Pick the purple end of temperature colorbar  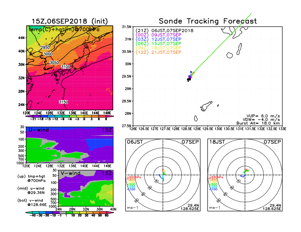[29, 116]
